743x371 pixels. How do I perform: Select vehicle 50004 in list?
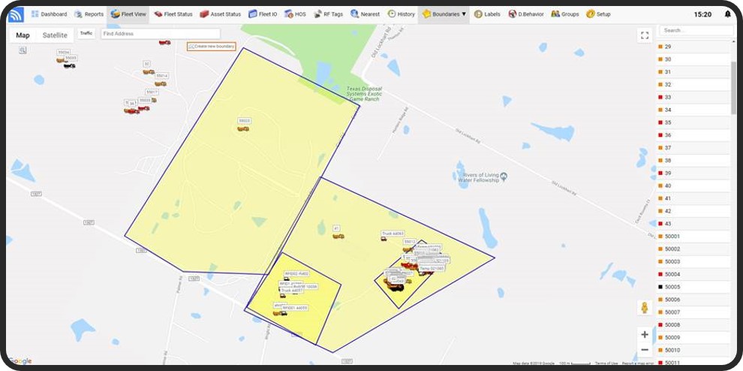pos(693,274)
